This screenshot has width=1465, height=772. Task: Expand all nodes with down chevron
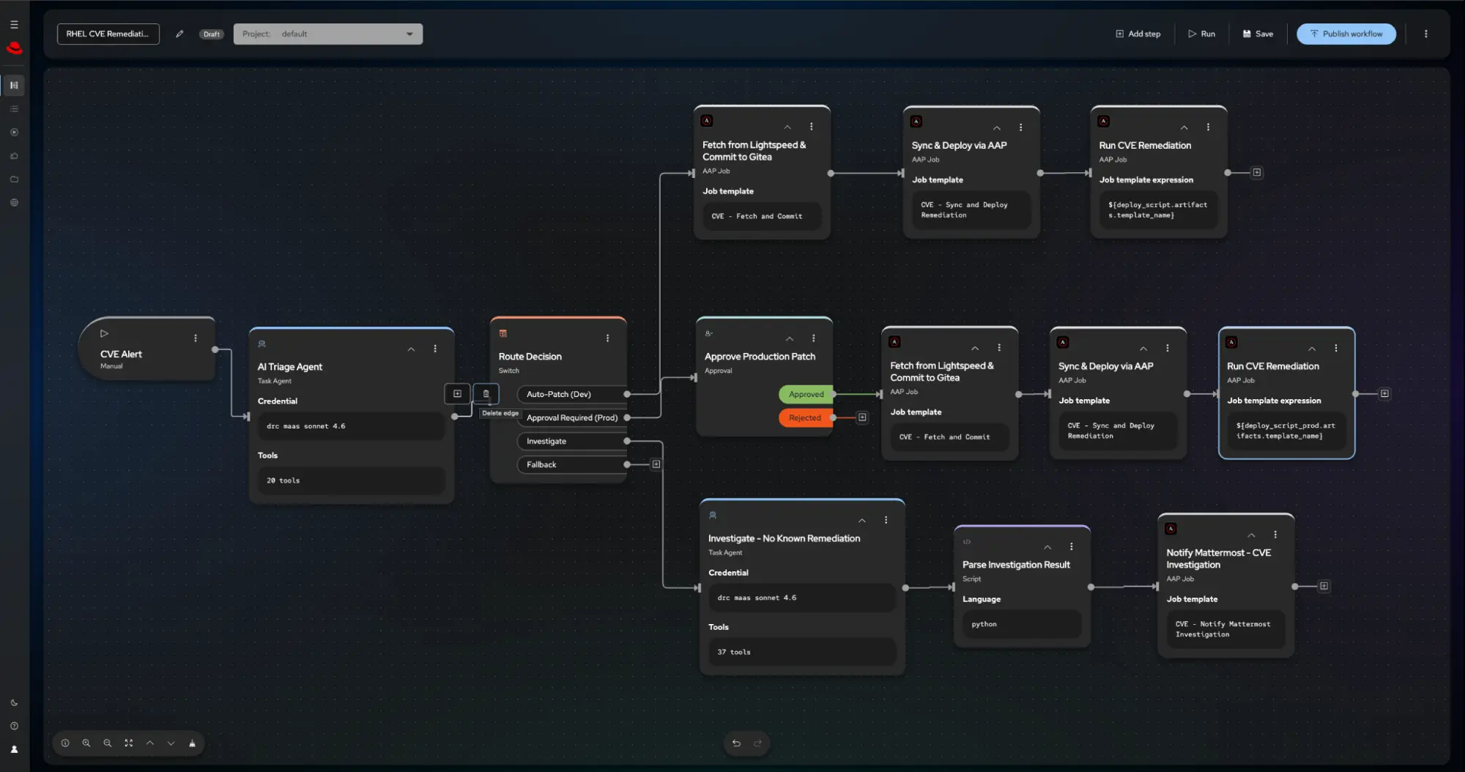coord(171,743)
